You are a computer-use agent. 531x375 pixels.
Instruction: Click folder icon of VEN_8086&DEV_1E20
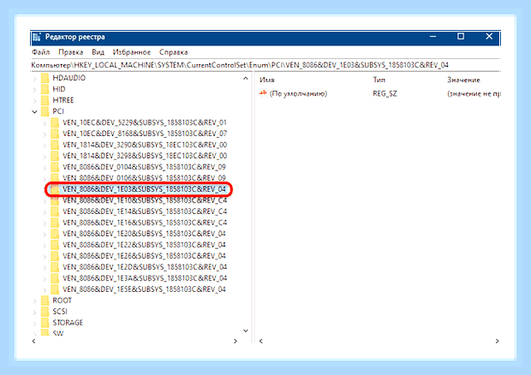tap(55, 234)
